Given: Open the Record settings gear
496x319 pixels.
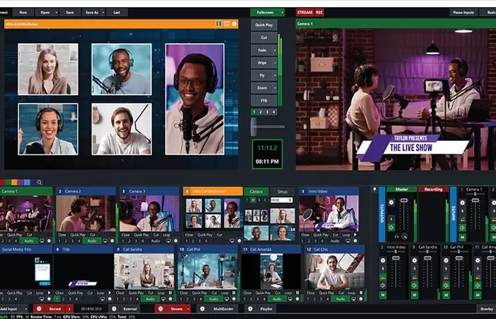Looking at the screenshot, I should 39,309.
